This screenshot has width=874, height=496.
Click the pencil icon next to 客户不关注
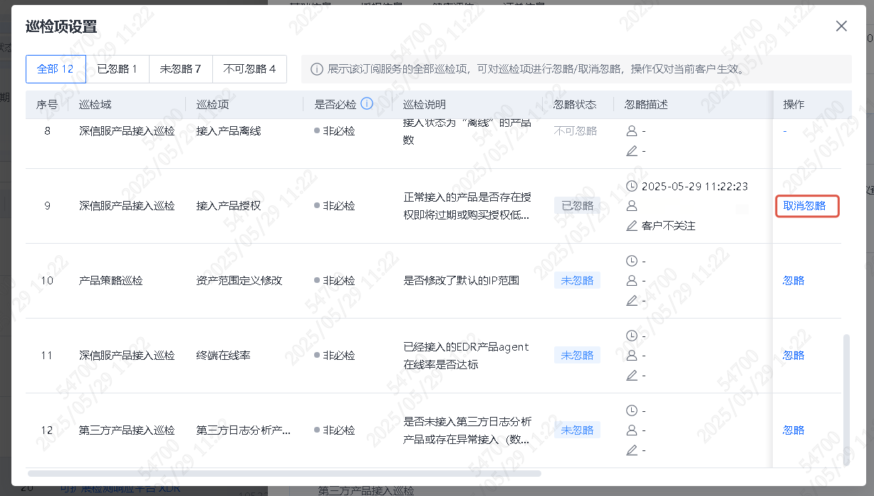tap(631, 226)
